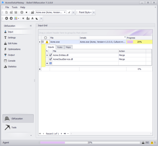This screenshot has height=146, width=158.
Task: Click the navigate forward arrow icon
Action: click(11, 18)
